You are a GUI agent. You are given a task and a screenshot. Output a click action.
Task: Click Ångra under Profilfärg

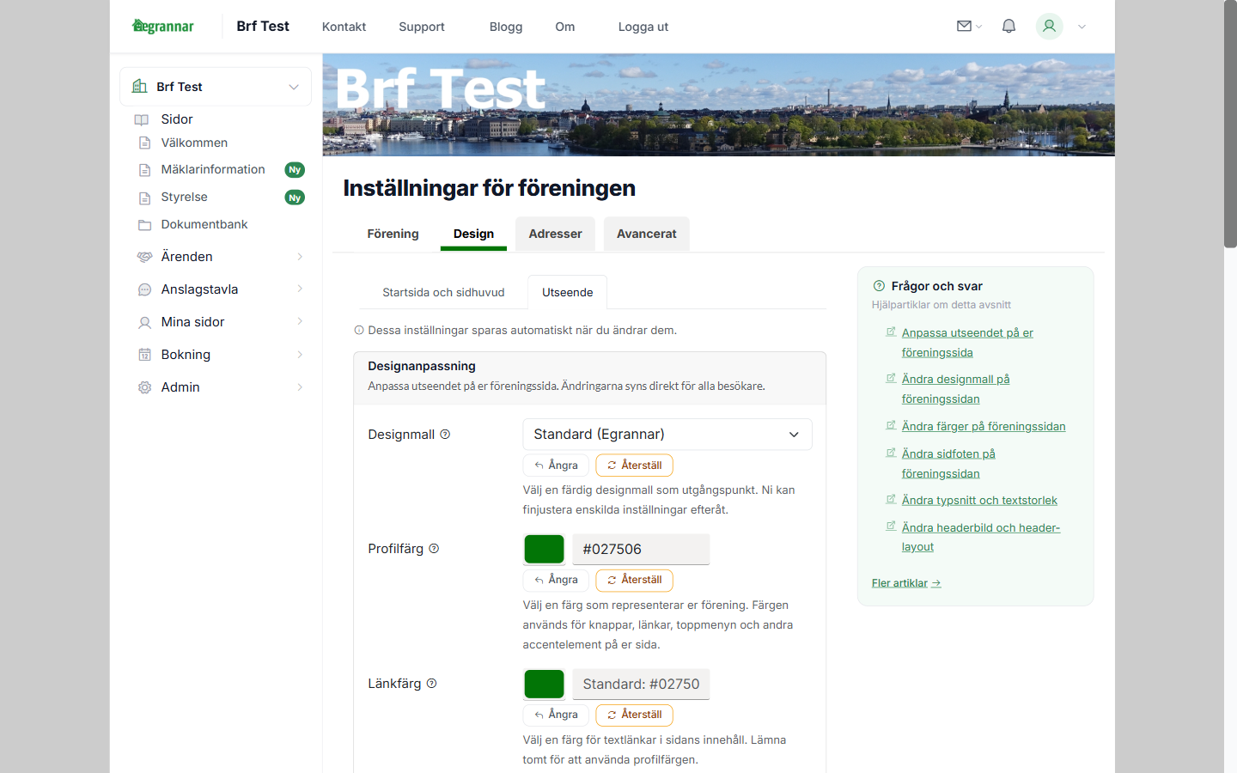click(x=556, y=580)
